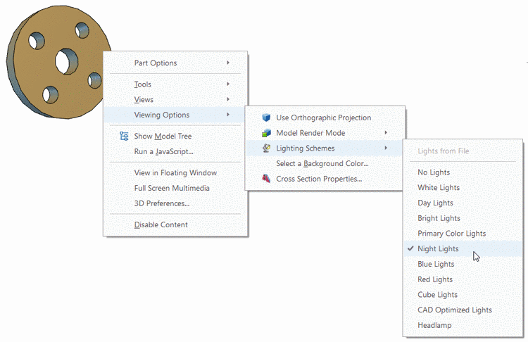
Task: Select Full Screen Multimedia
Action: pos(175,188)
